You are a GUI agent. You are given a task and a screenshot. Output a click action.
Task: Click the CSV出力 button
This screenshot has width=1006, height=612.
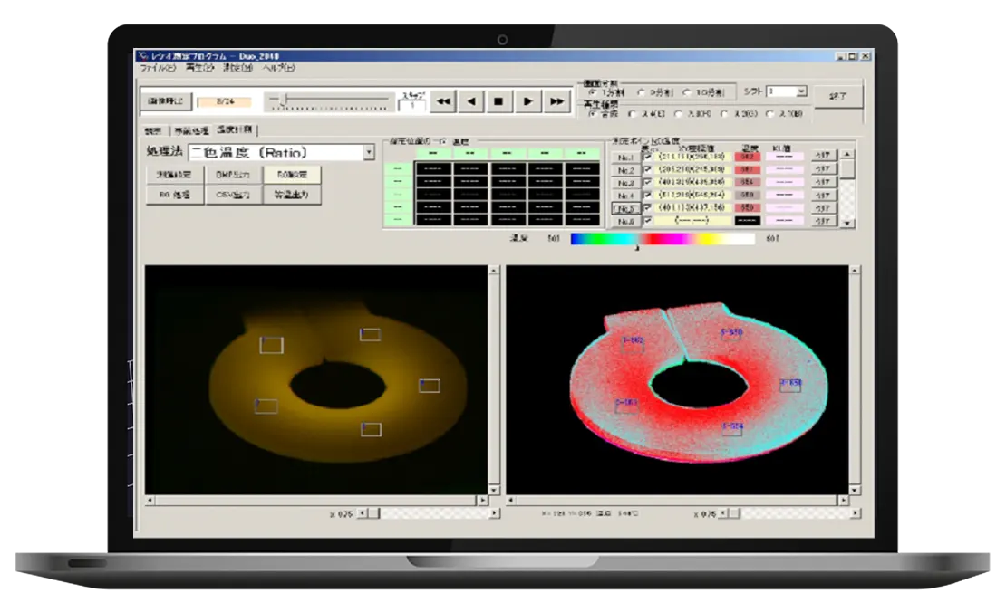(233, 195)
